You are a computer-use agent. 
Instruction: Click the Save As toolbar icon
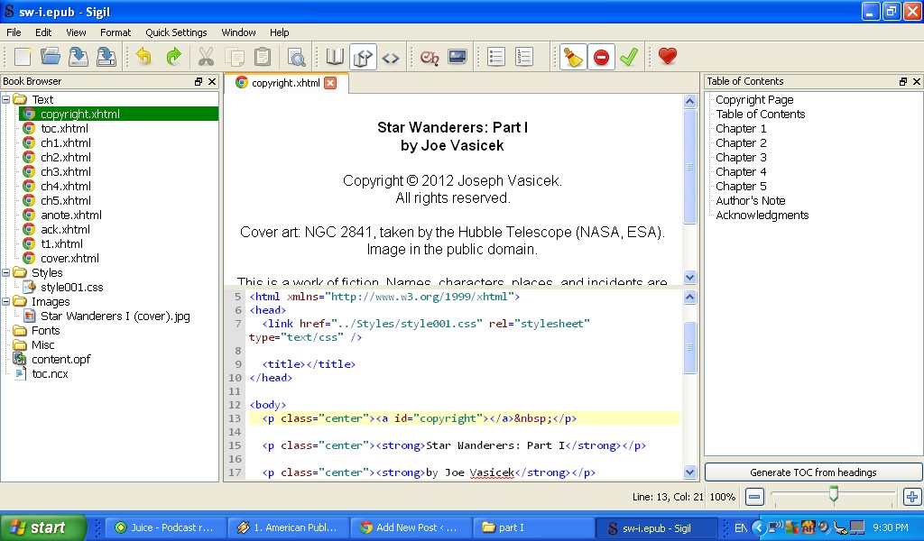pyautogui.click(x=106, y=57)
